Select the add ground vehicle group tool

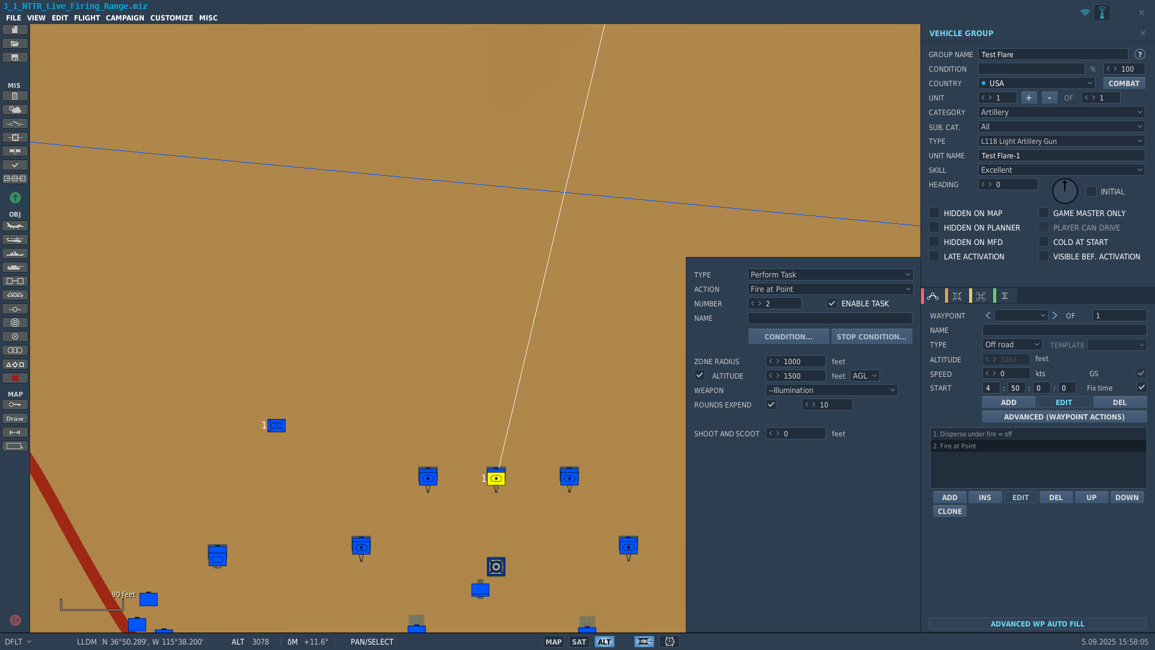pos(15,267)
